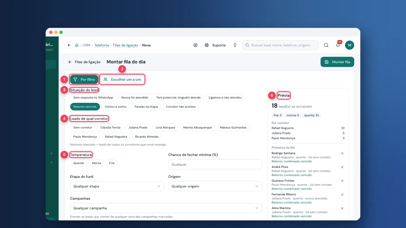Image resolution: width=406 pixels, height=228 pixels.
Task: Open notifications bell with 45 badge
Action: tap(338, 45)
